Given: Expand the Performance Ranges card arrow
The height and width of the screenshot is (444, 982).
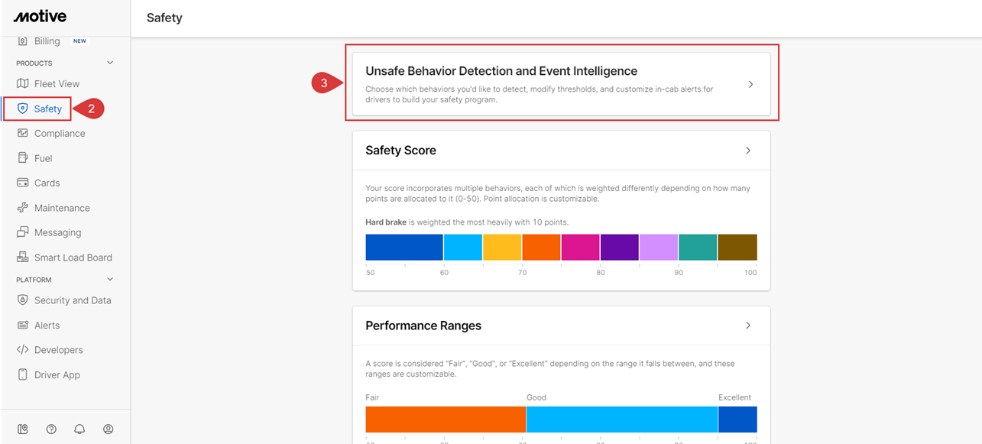Looking at the screenshot, I should click(748, 326).
